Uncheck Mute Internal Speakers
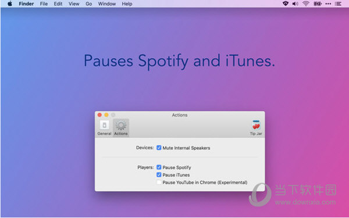Image resolution: width=349 pixels, height=218 pixels. click(x=159, y=148)
